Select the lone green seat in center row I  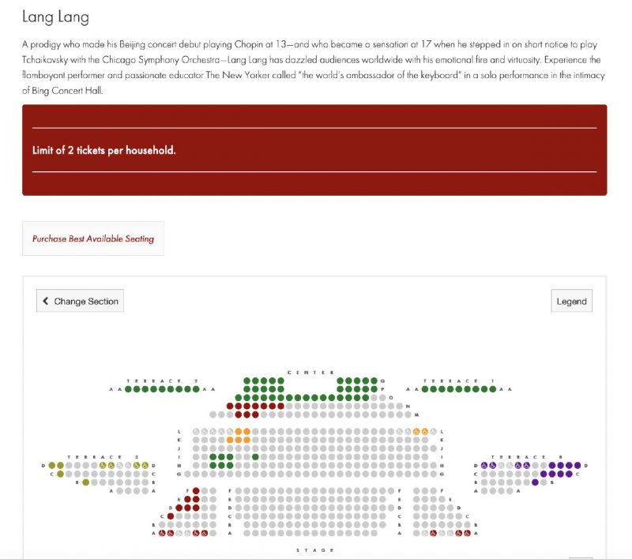pos(255,456)
